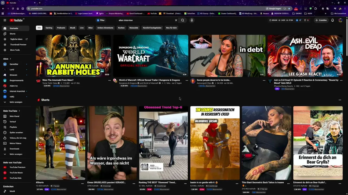This screenshot has width=348, height=195.
Task: Open 'Ash vs Evil Dead S1 Episode 9' title link
Action: tap(306, 82)
